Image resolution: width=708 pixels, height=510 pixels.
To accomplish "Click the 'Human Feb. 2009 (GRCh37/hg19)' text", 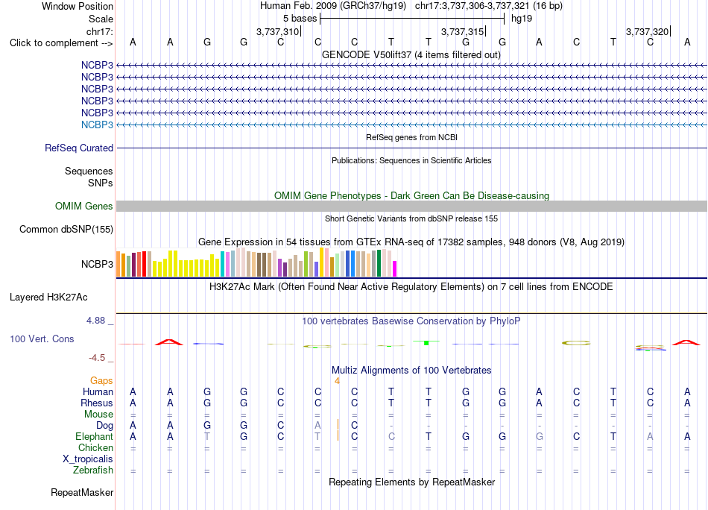I will [333, 6].
